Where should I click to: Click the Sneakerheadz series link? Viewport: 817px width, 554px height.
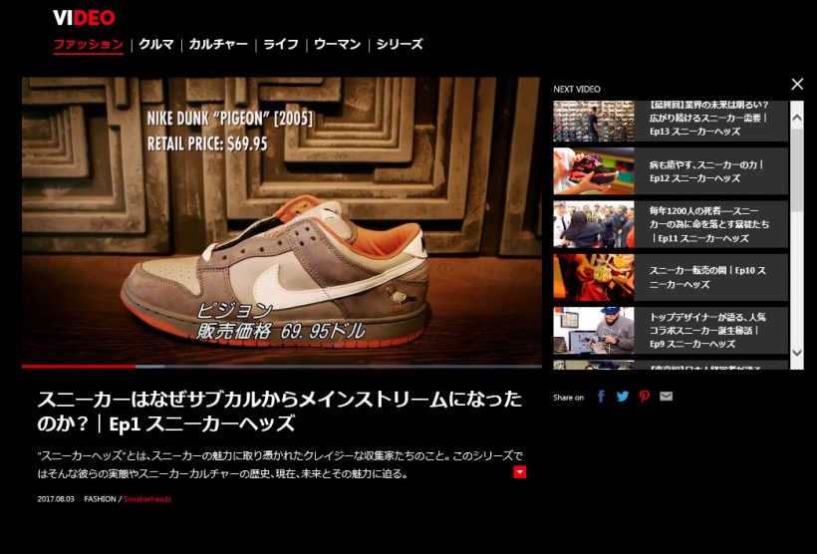click(147, 498)
